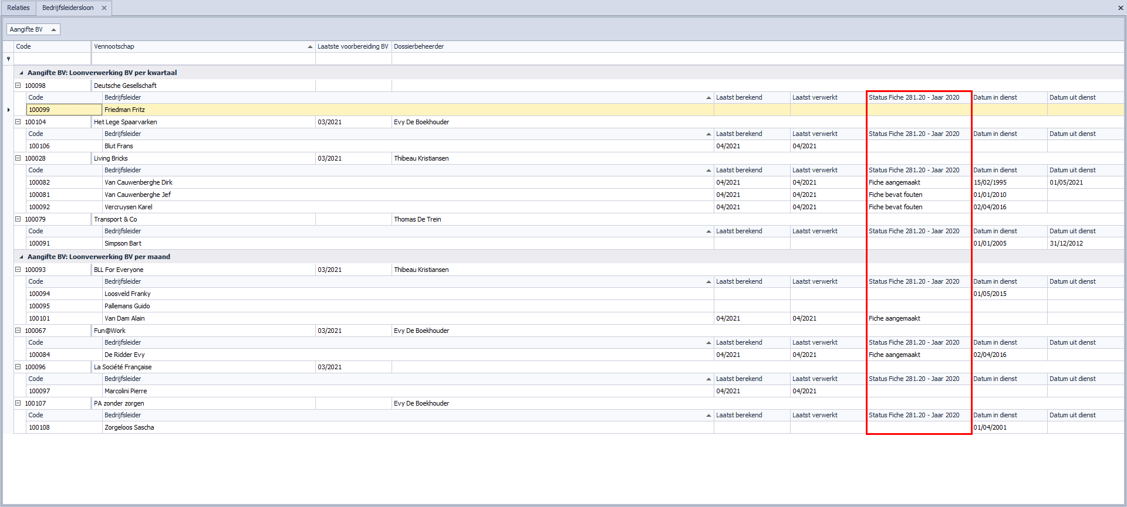Open the Aangifte BV grouping dropdown
1127x507 pixels.
tap(33, 29)
